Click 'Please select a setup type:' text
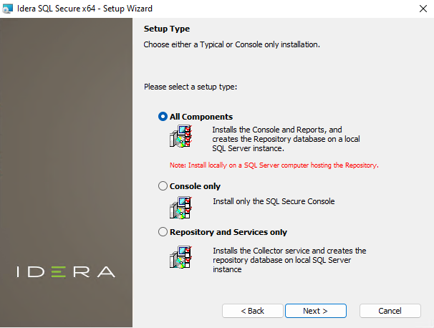434x328 pixels. point(191,87)
